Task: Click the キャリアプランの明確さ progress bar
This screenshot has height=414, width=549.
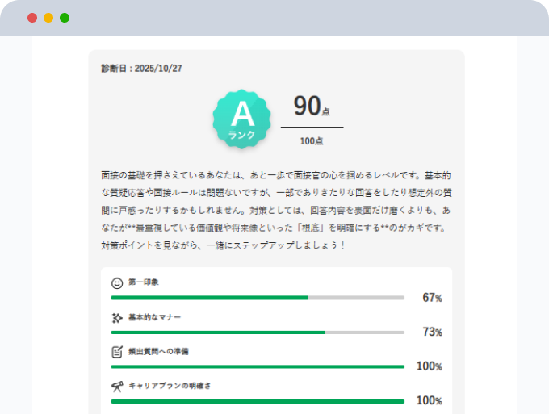Action: tap(258, 400)
